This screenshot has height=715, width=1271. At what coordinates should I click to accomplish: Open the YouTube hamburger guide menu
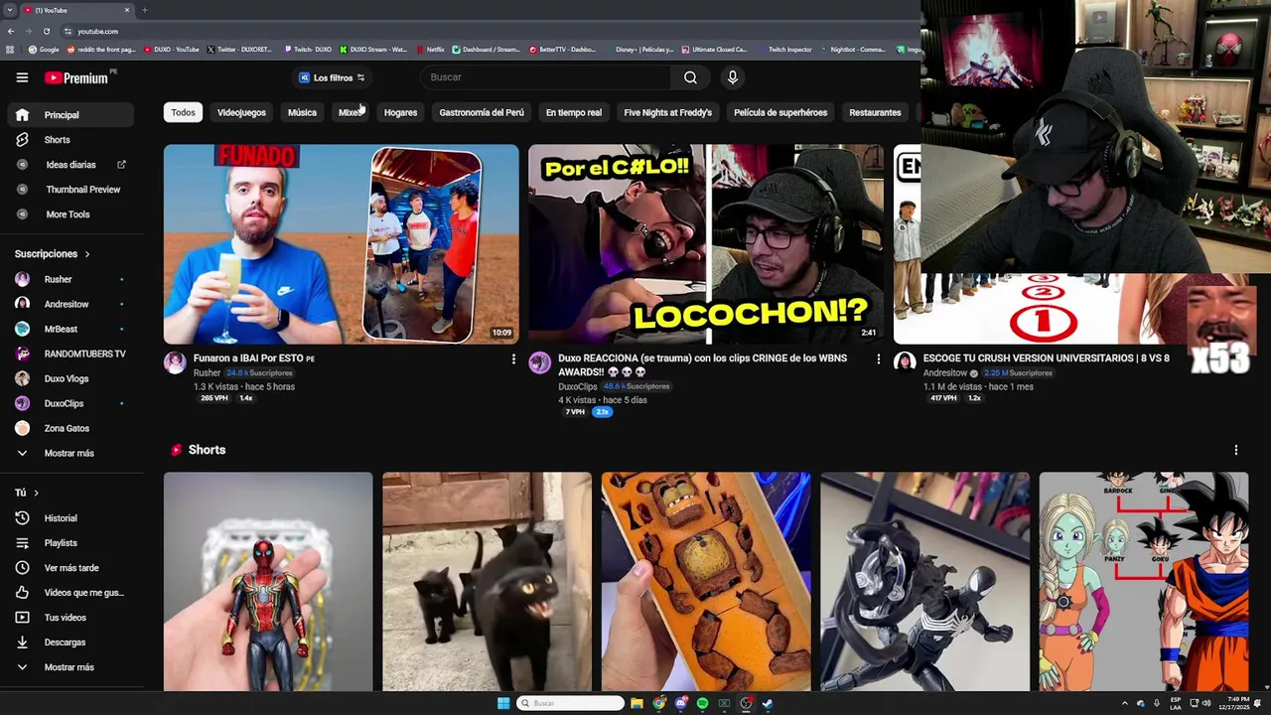pyautogui.click(x=22, y=77)
